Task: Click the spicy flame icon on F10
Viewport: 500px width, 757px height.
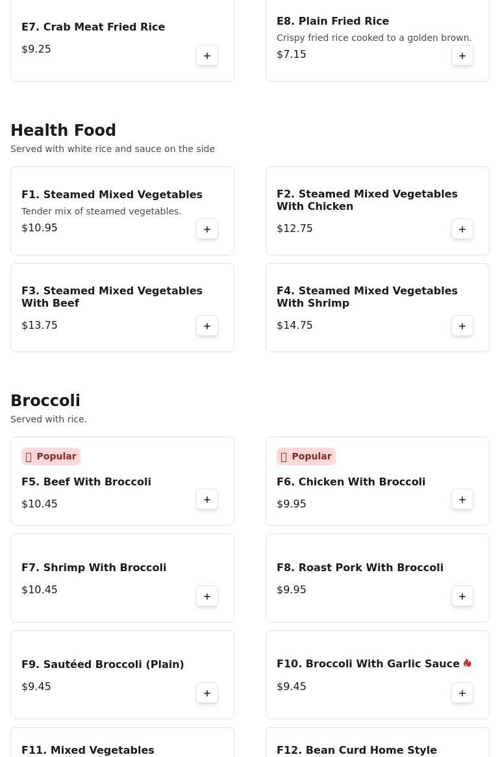Action: (467, 663)
